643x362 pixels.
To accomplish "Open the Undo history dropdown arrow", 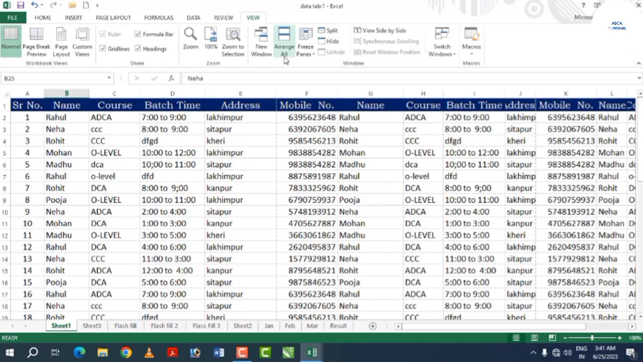I will pos(42,6).
